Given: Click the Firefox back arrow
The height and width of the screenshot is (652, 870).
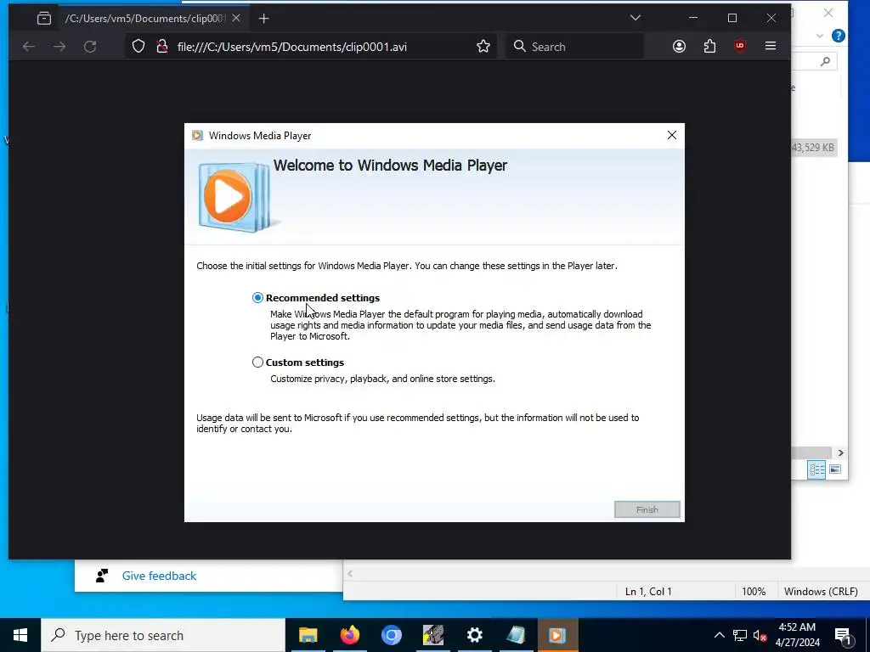Looking at the screenshot, I should pos(29,47).
